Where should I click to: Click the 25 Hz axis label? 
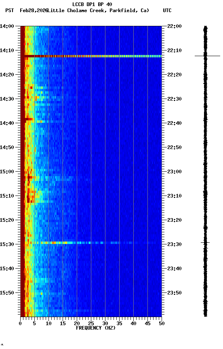point(91,324)
